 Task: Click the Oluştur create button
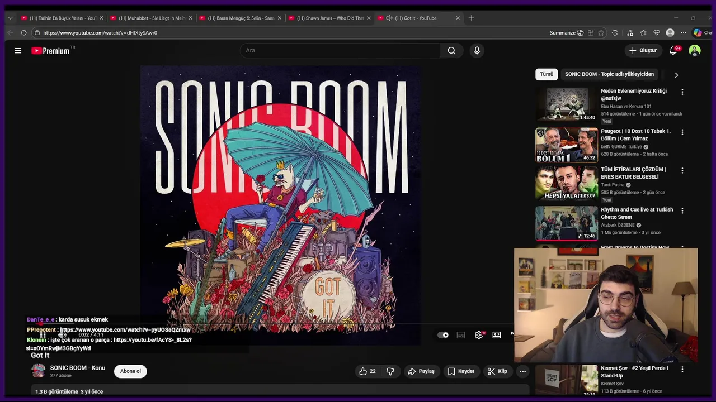coord(643,51)
